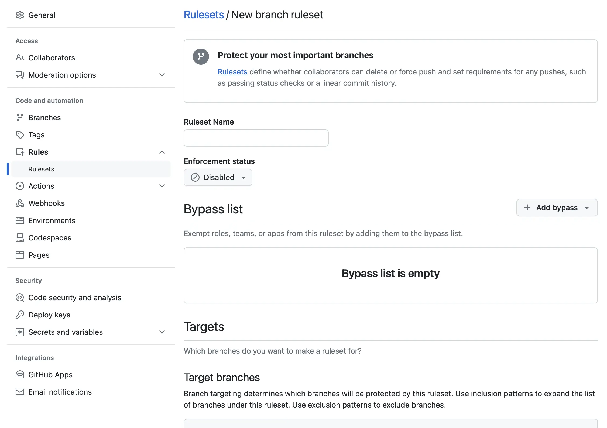Focus the Ruleset Name text field

click(x=256, y=138)
